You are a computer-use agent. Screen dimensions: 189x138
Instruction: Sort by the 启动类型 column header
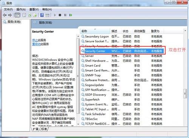(141, 31)
